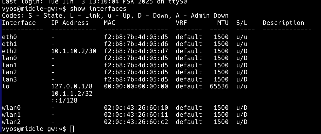The height and width of the screenshot is (134, 321).
Task: Click the wlan0 interface name
Action: (11, 108)
